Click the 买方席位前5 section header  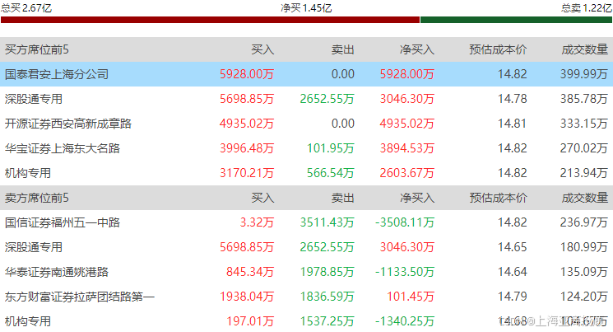pos(37,49)
